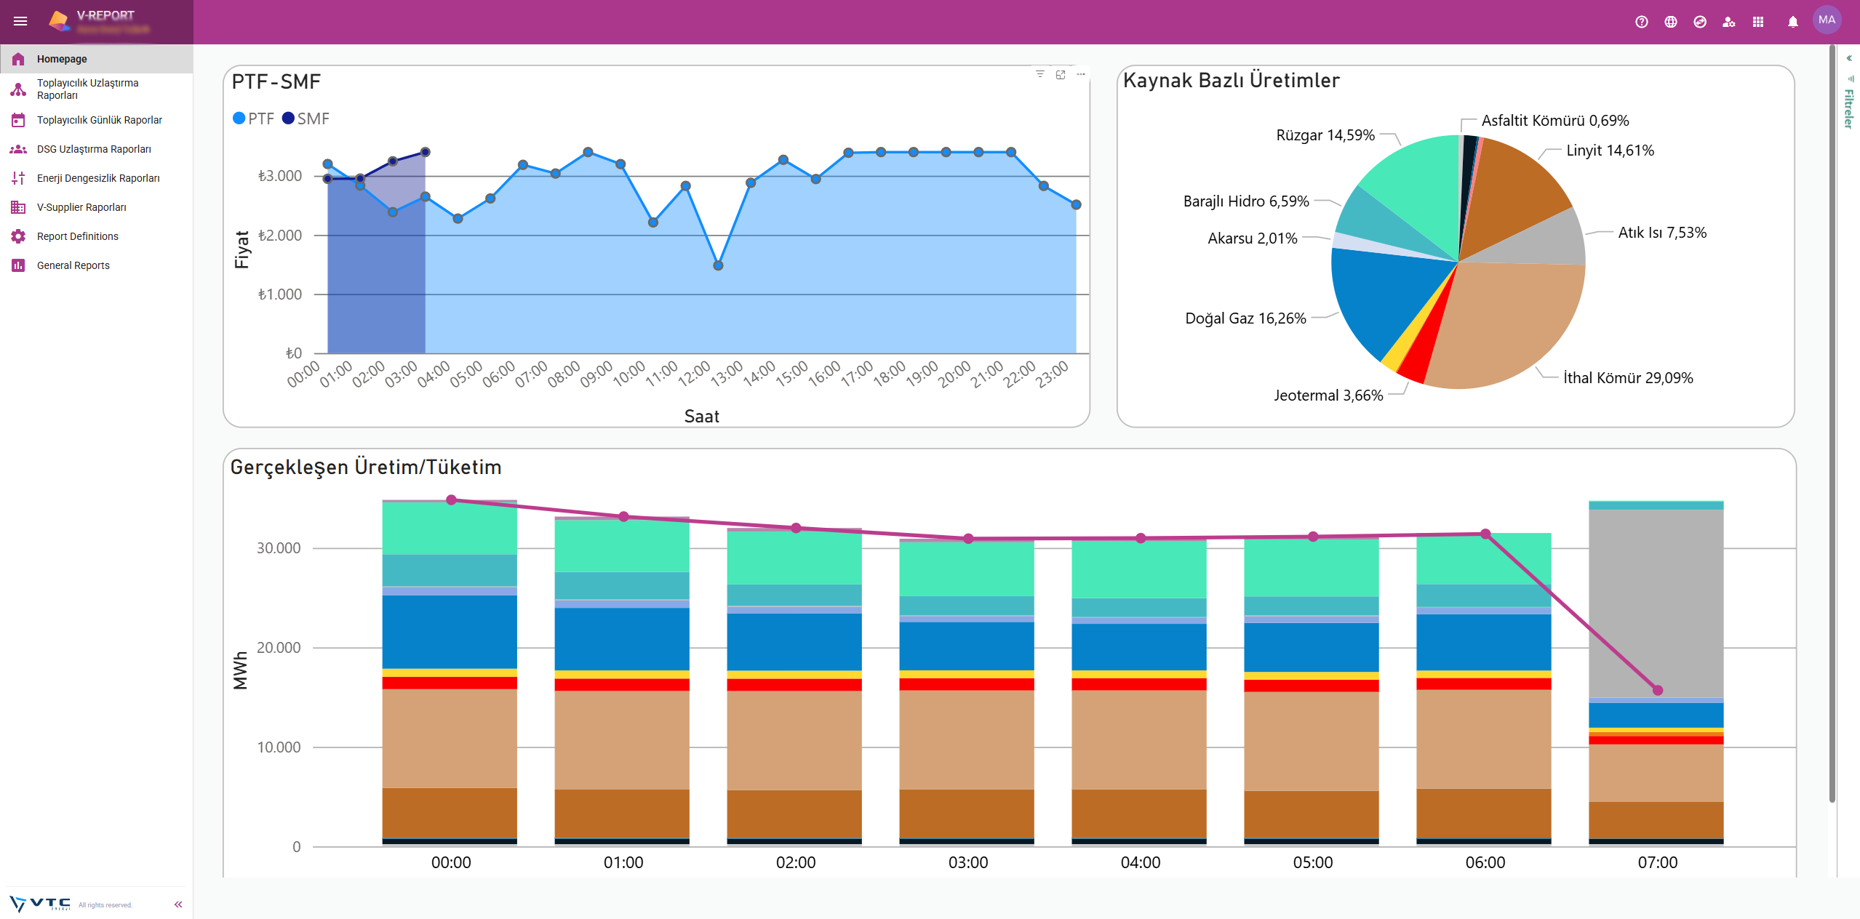Open PTF-SMF chart in focus mode

(1060, 74)
